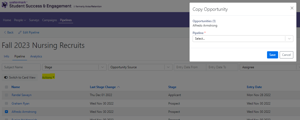
Task: Go Back using the arrow link
Action: pyautogui.click(x=8, y=32)
